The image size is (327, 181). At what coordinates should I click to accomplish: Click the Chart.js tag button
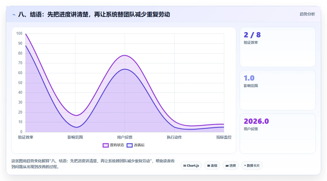tap(191, 166)
